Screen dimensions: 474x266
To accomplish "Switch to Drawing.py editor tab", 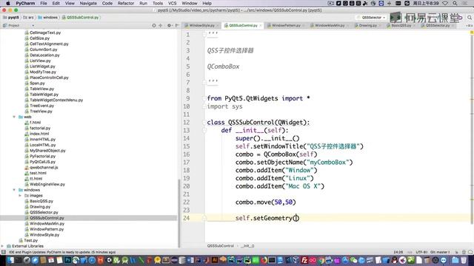I will [367, 26].
